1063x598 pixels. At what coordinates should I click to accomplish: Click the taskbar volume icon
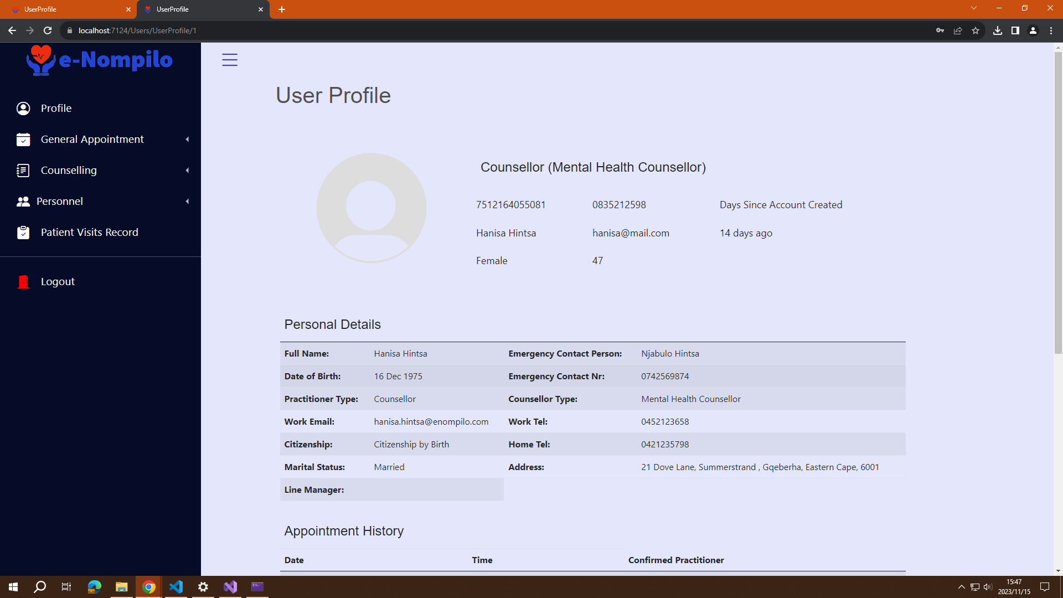(988, 587)
